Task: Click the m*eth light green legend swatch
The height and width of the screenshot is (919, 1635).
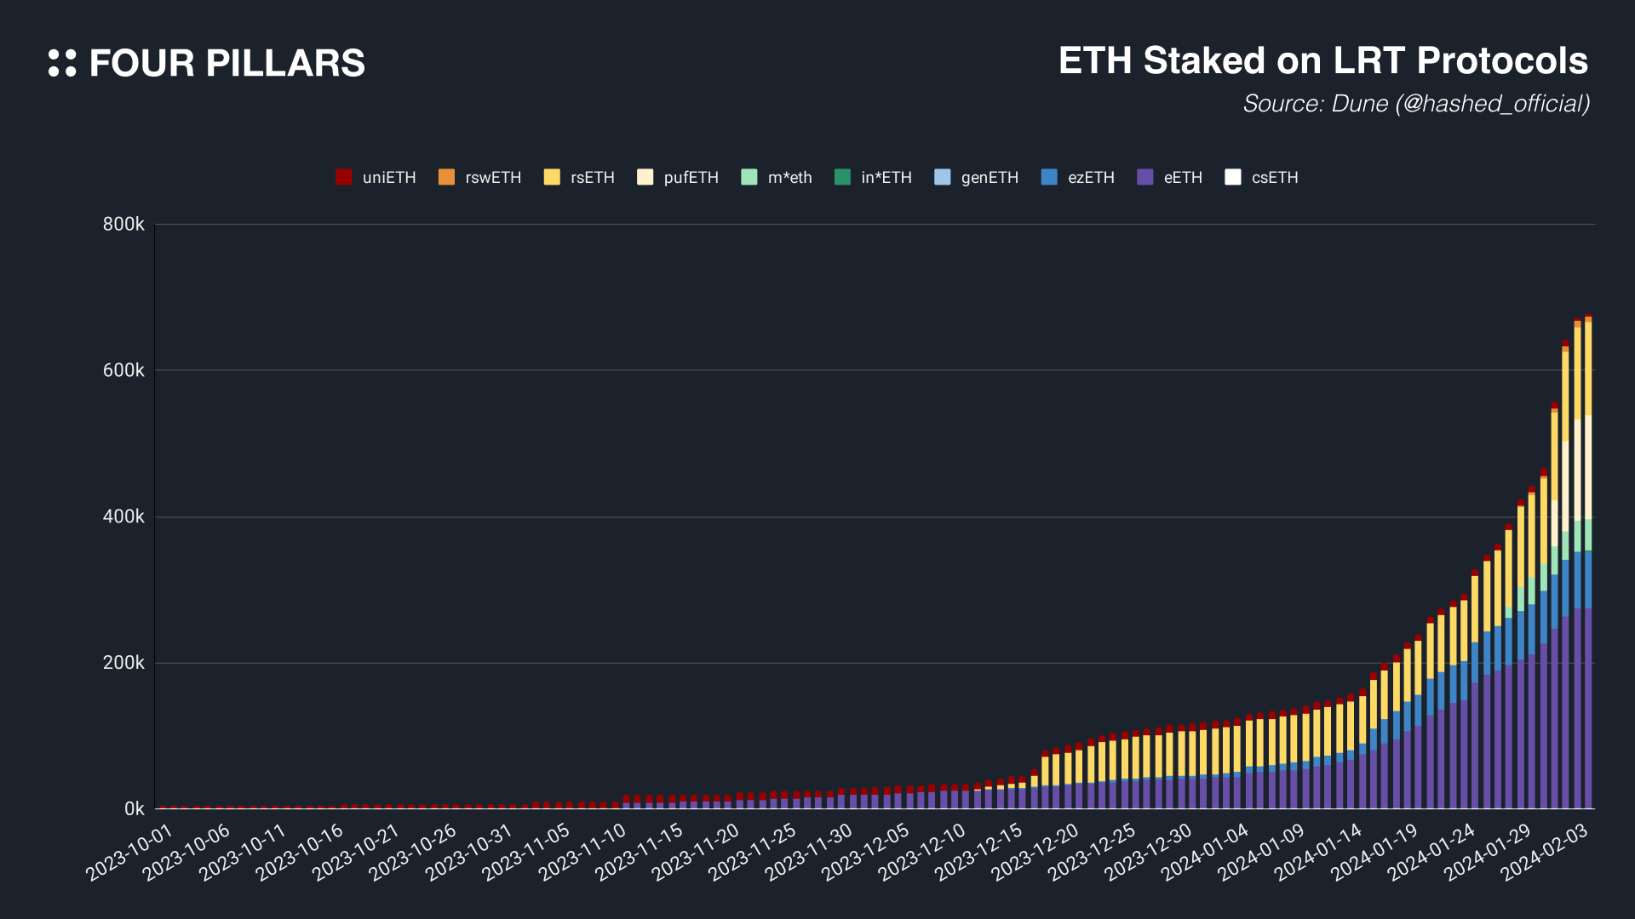Action: pos(749,177)
